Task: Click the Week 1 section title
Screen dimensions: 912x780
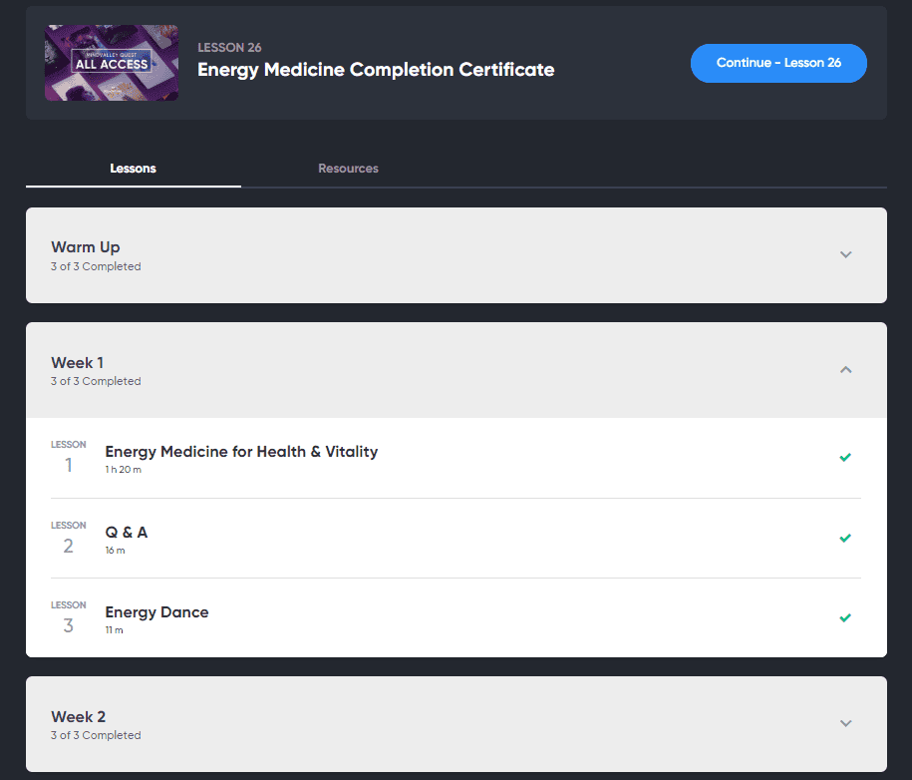Action: point(78,363)
